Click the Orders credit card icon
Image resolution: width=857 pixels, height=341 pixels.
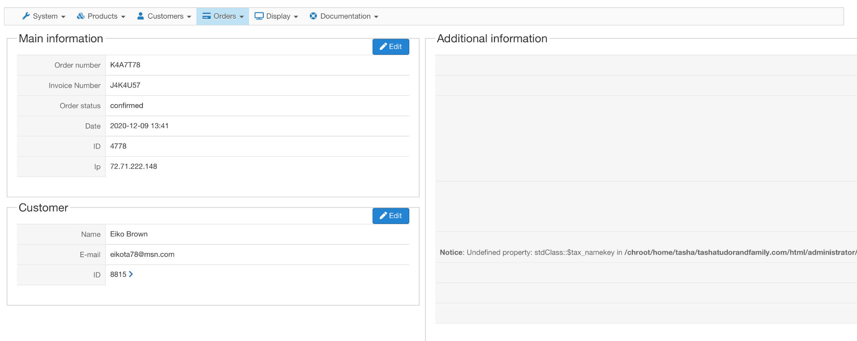click(207, 16)
